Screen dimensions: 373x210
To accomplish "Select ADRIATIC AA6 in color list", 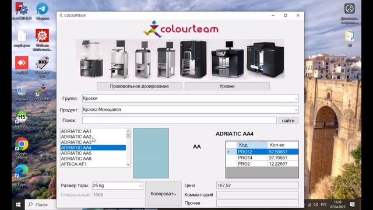I will [x=93, y=159].
